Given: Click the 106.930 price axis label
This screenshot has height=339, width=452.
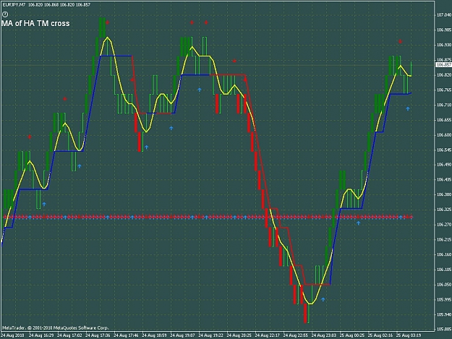Looking at the screenshot, I should point(444,45).
